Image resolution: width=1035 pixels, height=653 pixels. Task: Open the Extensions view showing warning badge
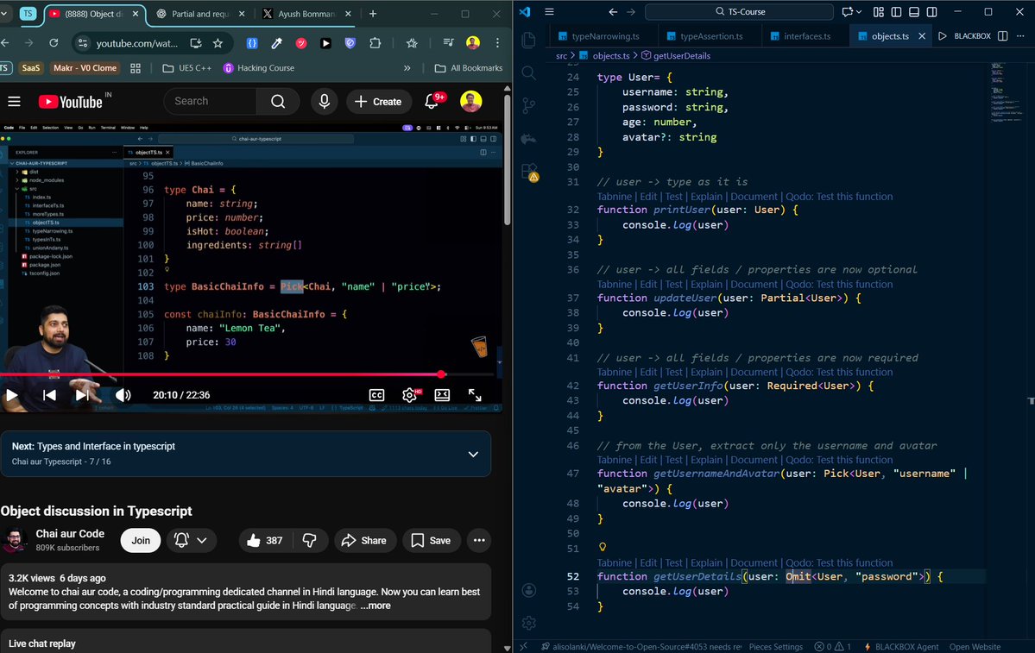pos(528,171)
